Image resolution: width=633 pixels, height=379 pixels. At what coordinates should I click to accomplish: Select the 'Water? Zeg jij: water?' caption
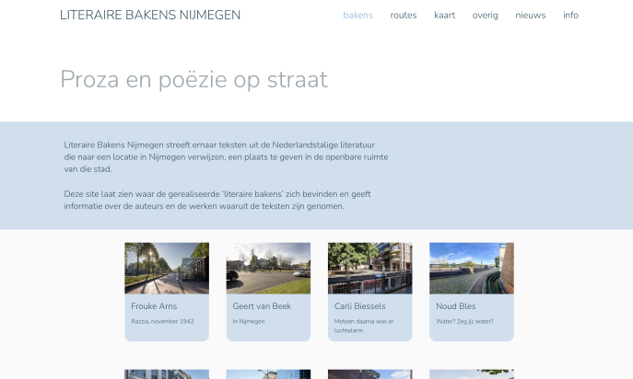[x=464, y=321]
